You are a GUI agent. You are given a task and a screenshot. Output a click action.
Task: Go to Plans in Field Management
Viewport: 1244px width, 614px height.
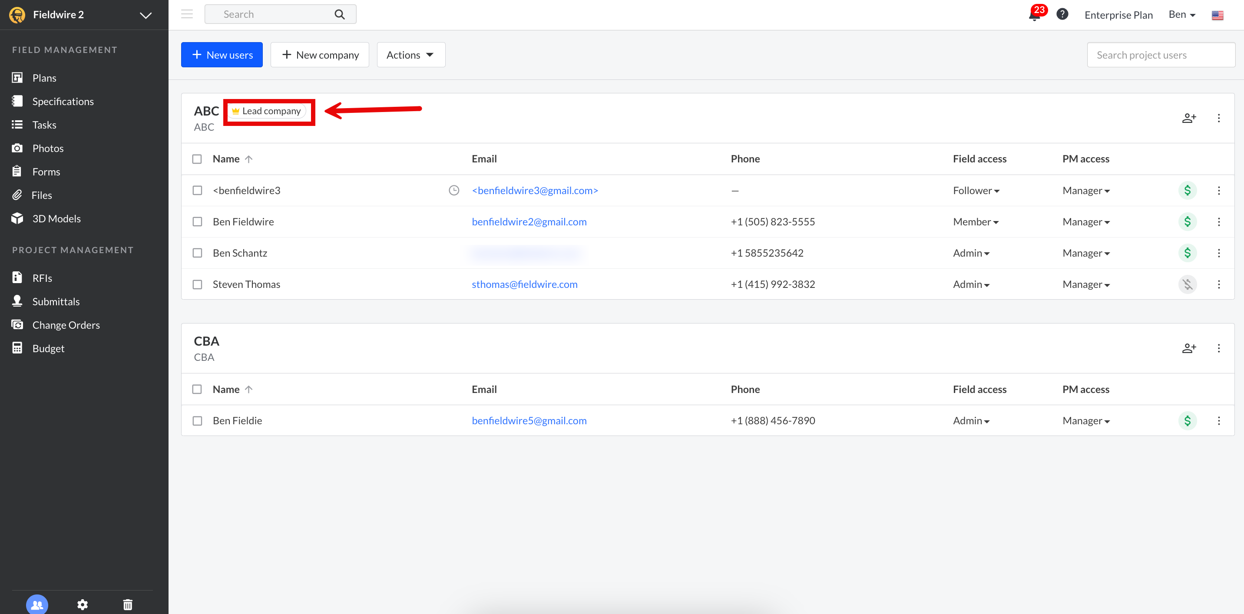pyautogui.click(x=44, y=78)
